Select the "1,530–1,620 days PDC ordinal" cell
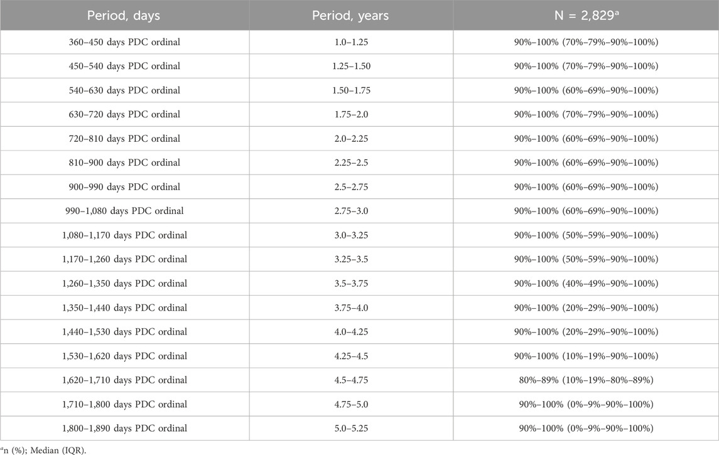 (124, 356)
